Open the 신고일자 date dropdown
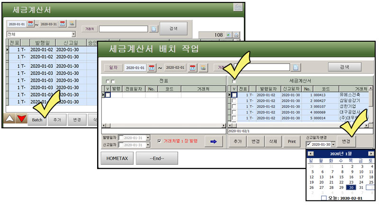Screen dimensions: 379x206 click(148, 145)
